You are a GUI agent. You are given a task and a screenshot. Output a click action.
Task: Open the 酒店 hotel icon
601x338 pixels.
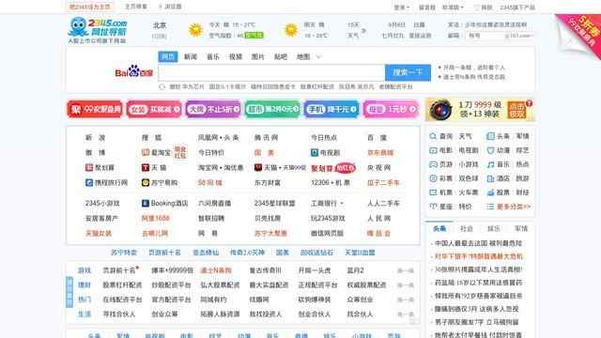490,178
